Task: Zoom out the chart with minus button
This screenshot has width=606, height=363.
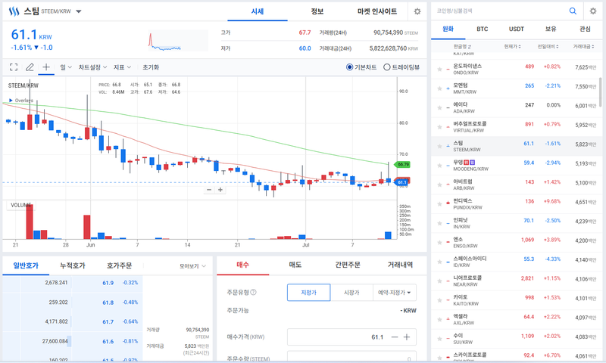Action: [x=209, y=190]
